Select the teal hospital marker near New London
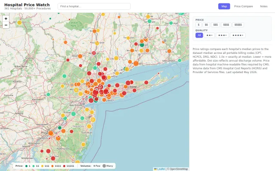The height and width of the screenshot is (171, 275). [180, 60]
